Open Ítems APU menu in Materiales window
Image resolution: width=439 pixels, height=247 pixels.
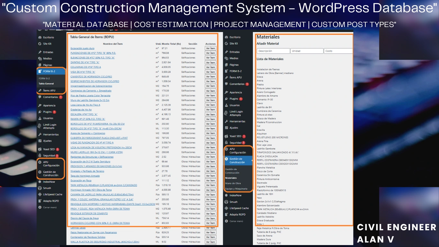click(236, 78)
